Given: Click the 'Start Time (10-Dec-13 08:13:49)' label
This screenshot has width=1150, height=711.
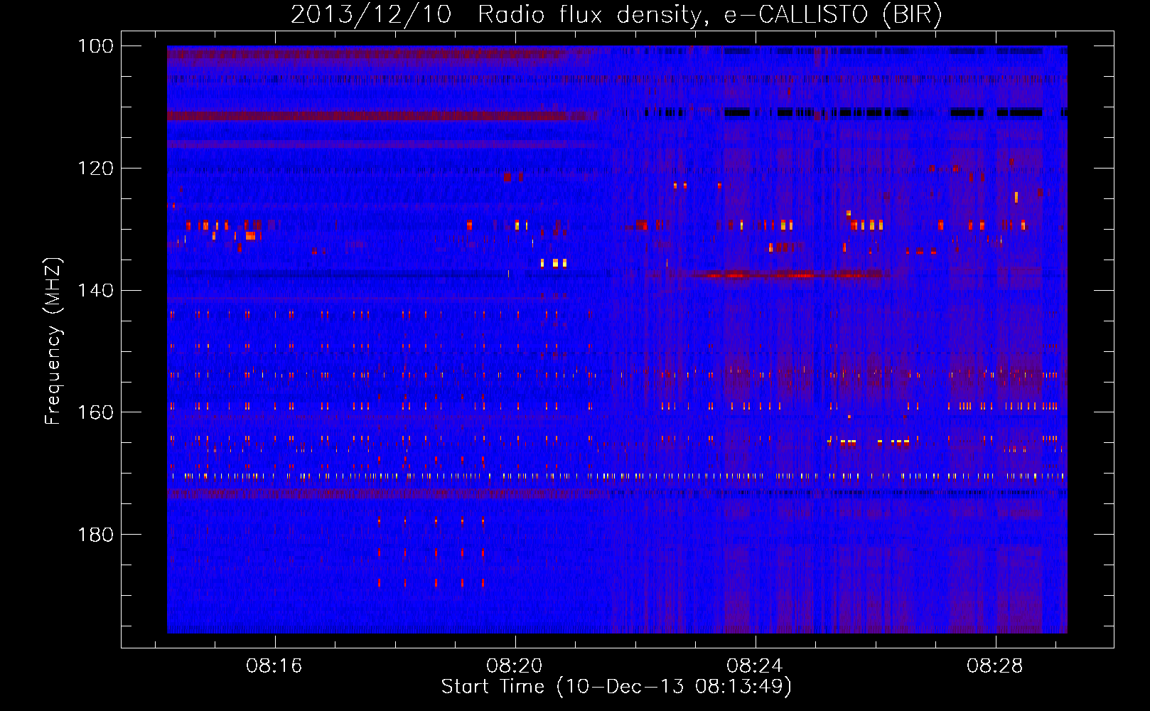Looking at the screenshot, I should [616, 687].
